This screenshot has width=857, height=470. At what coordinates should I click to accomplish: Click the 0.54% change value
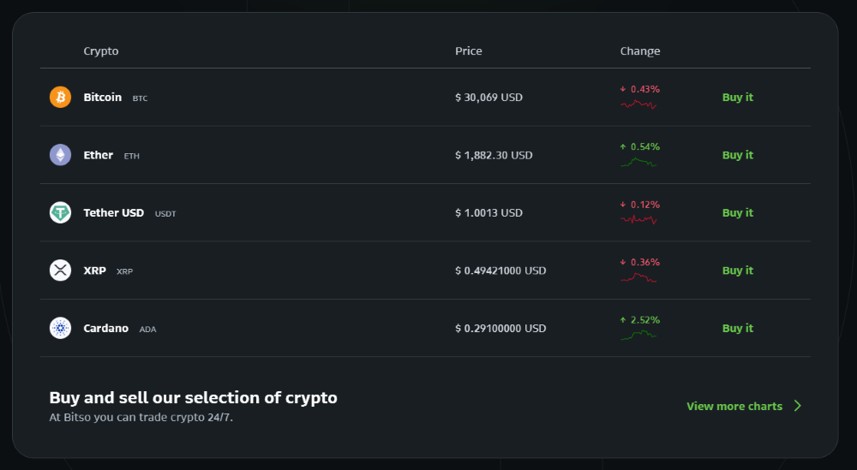(x=645, y=147)
